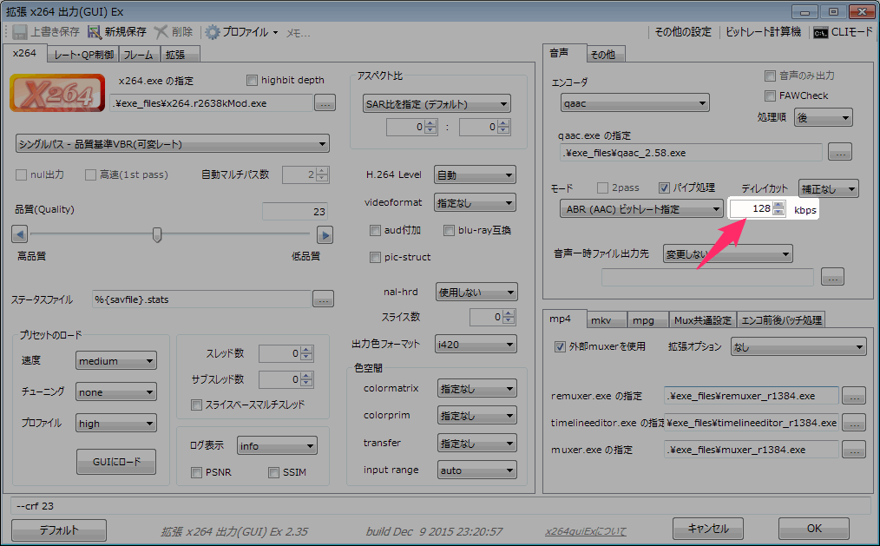Move the 品質(Quality) slider thumb
The width and height of the screenshot is (880, 546).
157,234
